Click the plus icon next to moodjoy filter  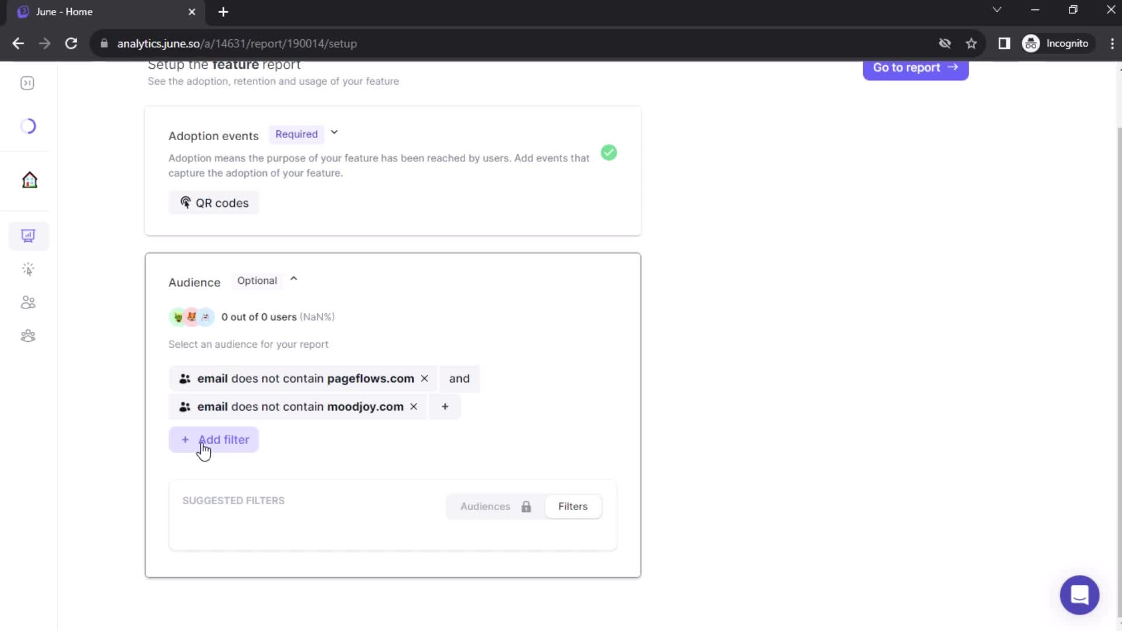[x=445, y=407]
